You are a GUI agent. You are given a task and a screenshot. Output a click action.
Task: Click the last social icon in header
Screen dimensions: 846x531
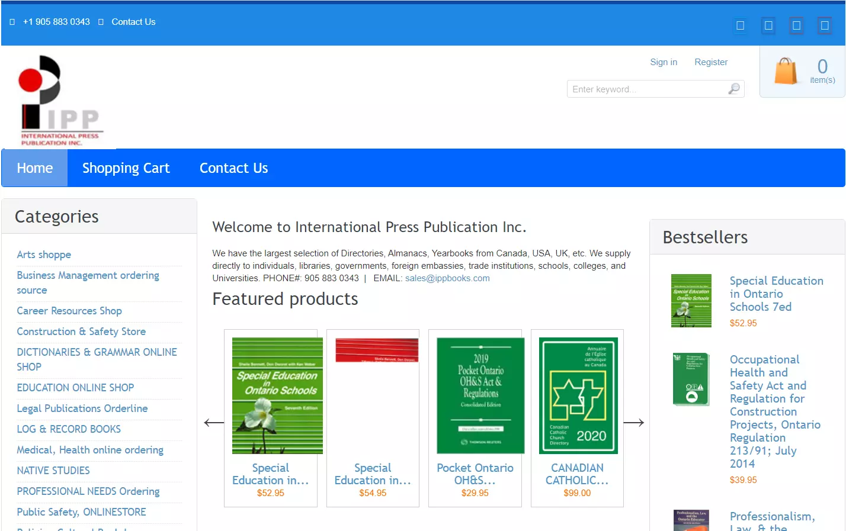click(x=824, y=25)
